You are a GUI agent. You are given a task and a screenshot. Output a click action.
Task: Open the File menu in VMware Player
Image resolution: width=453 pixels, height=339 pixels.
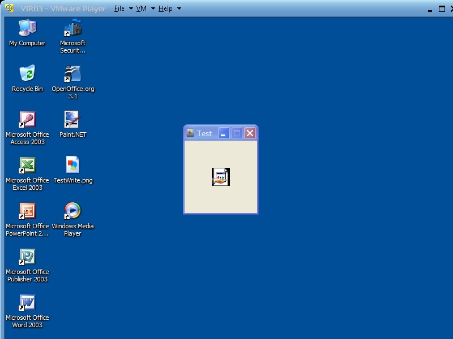click(119, 8)
